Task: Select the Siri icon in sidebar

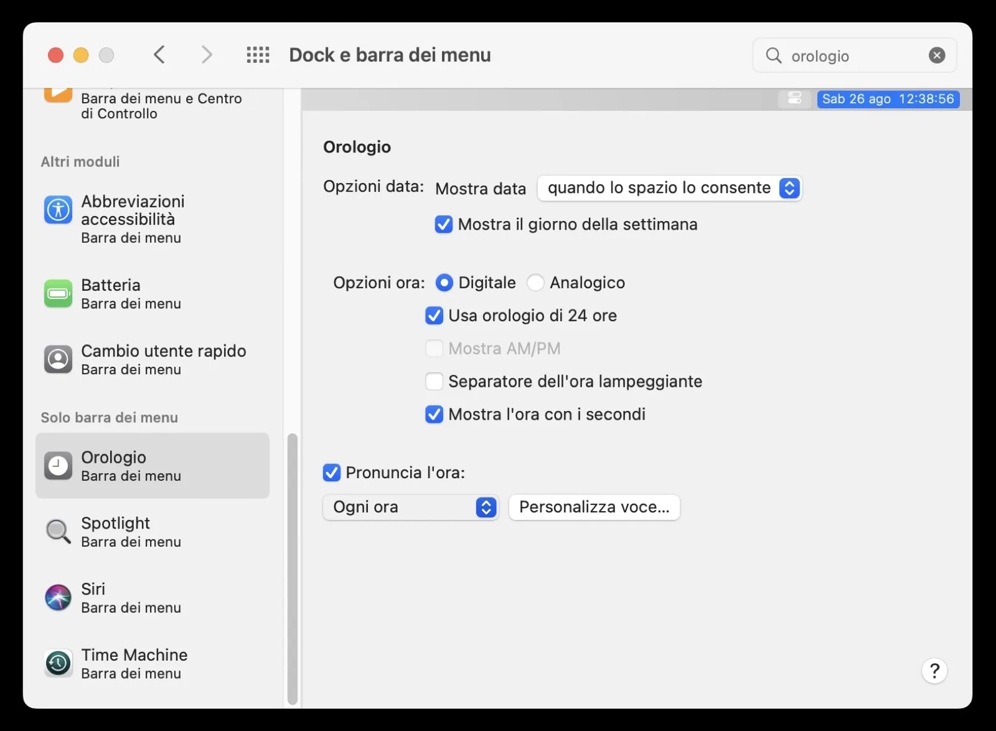Action: coord(58,597)
